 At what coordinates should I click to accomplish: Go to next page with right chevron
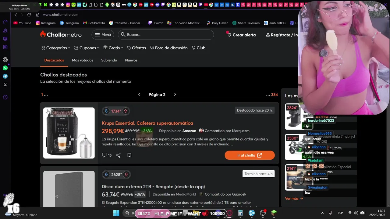175,94
